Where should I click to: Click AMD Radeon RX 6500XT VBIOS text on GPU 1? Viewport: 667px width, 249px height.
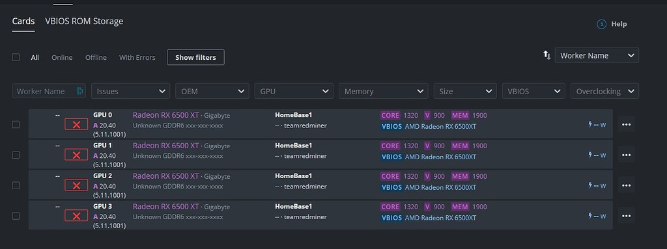440,157
